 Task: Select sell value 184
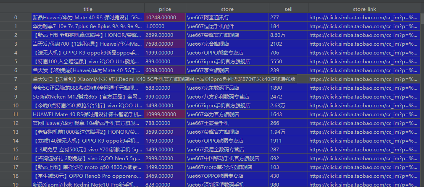click(x=289, y=26)
